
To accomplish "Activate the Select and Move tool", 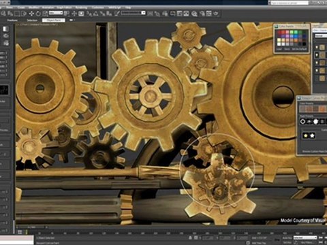I will 31,14.
